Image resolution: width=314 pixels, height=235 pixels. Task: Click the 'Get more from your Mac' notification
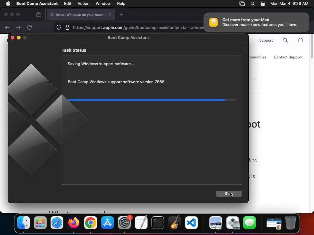coord(256,22)
